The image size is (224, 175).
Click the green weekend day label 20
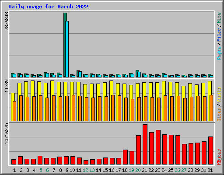138,170
